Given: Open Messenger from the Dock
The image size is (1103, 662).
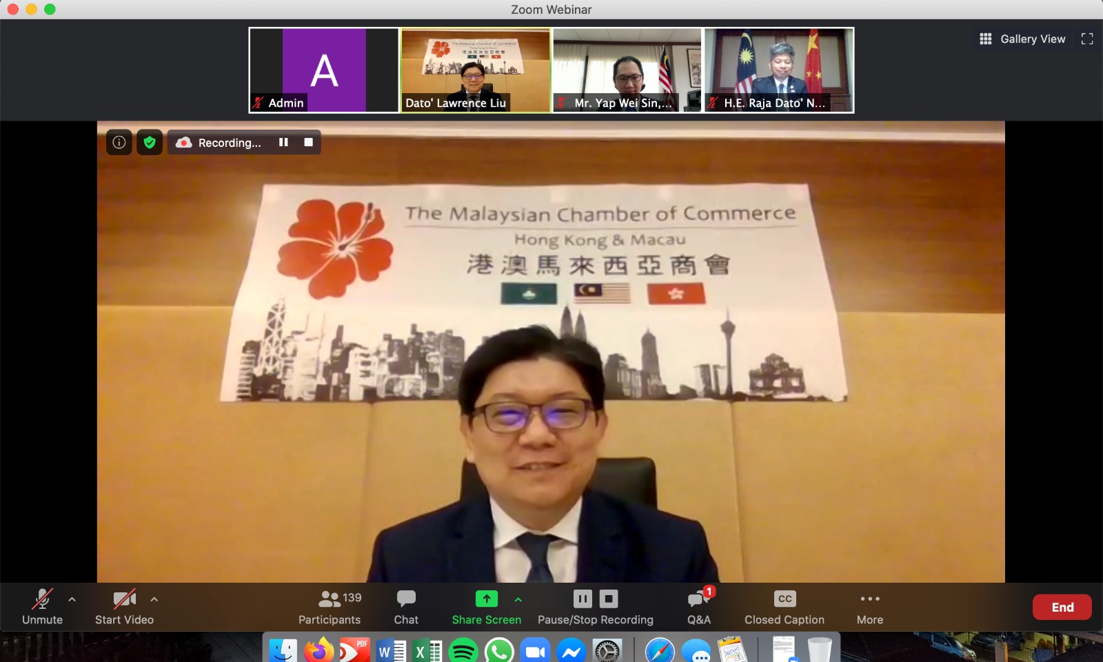Looking at the screenshot, I should pyautogui.click(x=571, y=650).
